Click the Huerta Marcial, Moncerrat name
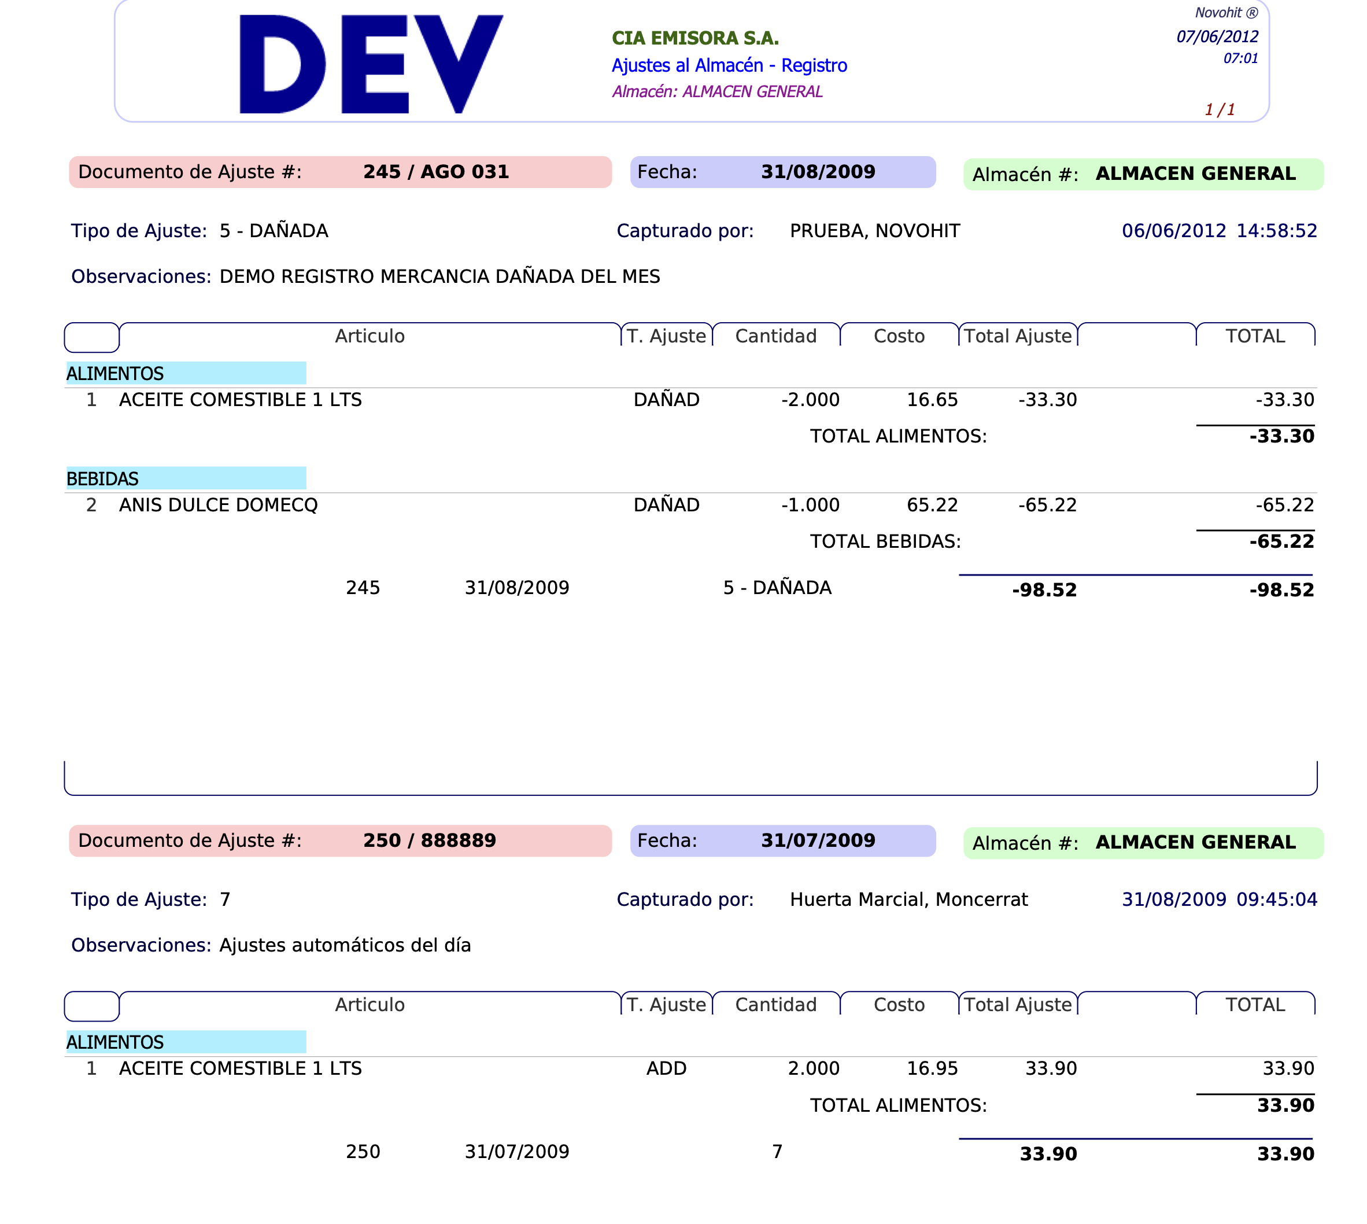The image size is (1367, 1224). click(908, 899)
